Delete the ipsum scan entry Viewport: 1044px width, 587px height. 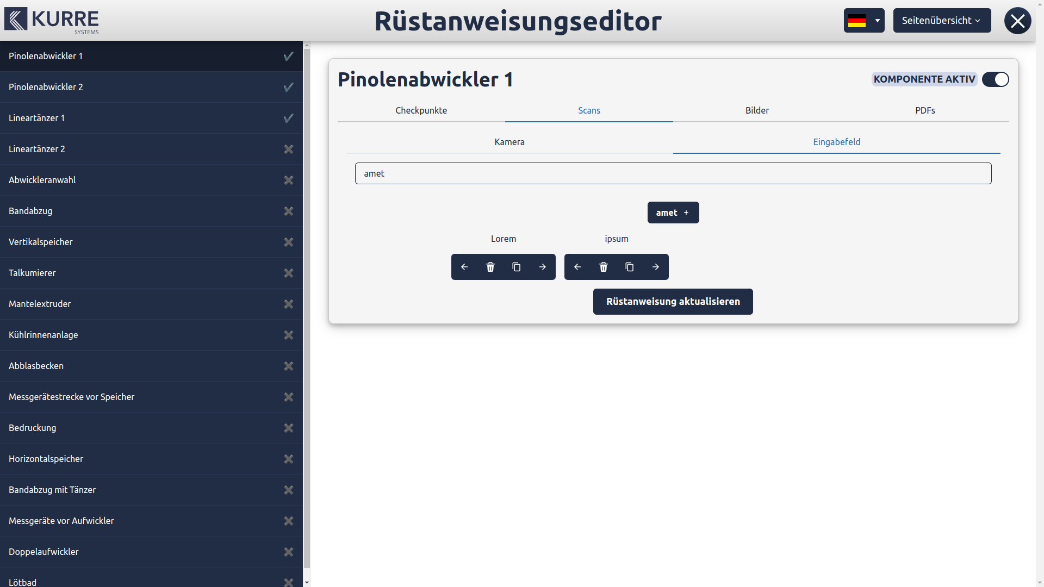(604, 267)
